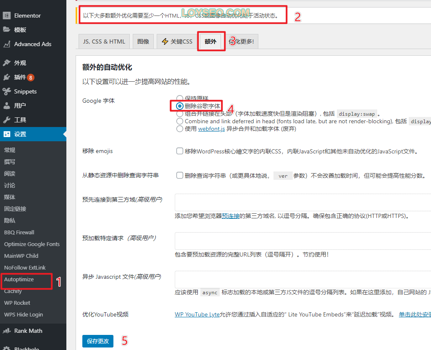
Task: Click the 单击此处安装 link
Action: pyautogui.click(x=415, y=315)
